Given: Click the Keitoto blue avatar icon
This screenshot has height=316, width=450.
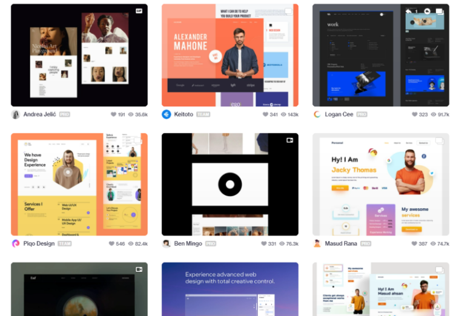Looking at the screenshot, I should pos(167,114).
